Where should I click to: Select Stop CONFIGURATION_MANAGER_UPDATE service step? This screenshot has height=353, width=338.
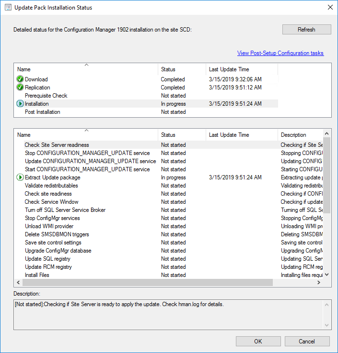[169, 153]
